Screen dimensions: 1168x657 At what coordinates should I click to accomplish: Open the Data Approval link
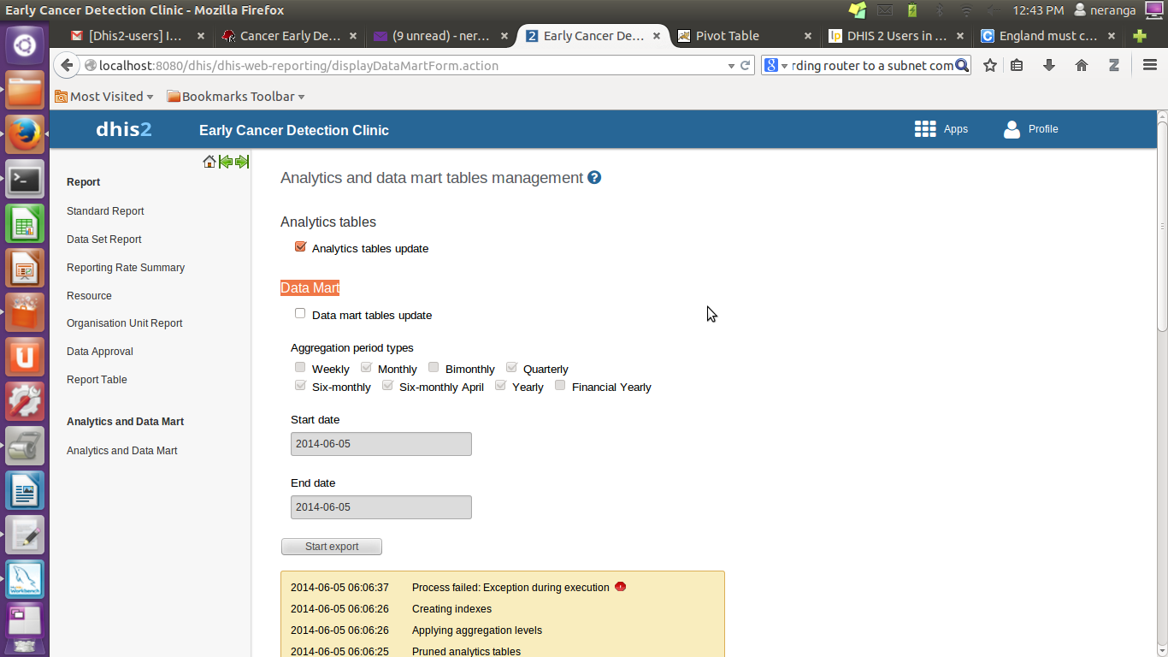point(100,352)
